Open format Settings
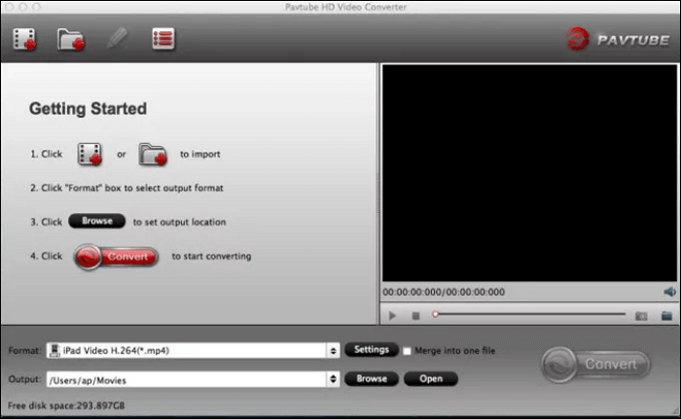 [x=372, y=350]
